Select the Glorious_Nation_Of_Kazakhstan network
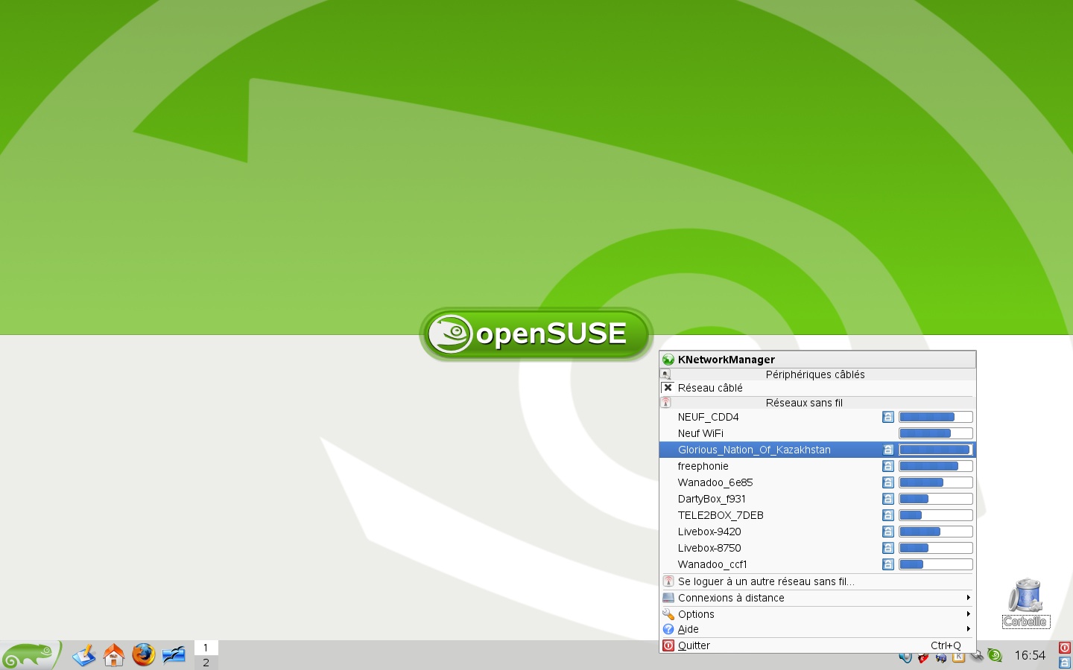The image size is (1073, 670). click(x=817, y=450)
